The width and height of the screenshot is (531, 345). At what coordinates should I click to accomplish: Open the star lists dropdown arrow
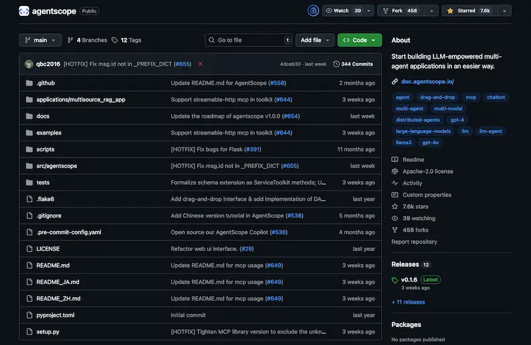[x=504, y=11]
